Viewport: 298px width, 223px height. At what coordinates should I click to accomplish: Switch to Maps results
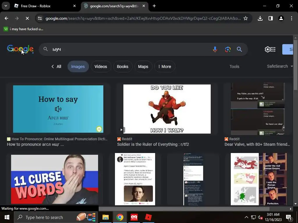143,66
